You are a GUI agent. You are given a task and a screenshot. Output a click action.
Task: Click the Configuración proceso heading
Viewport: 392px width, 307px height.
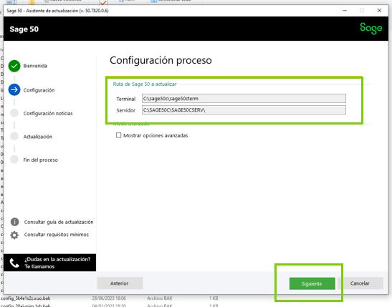pyautogui.click(x=161, y=60)
